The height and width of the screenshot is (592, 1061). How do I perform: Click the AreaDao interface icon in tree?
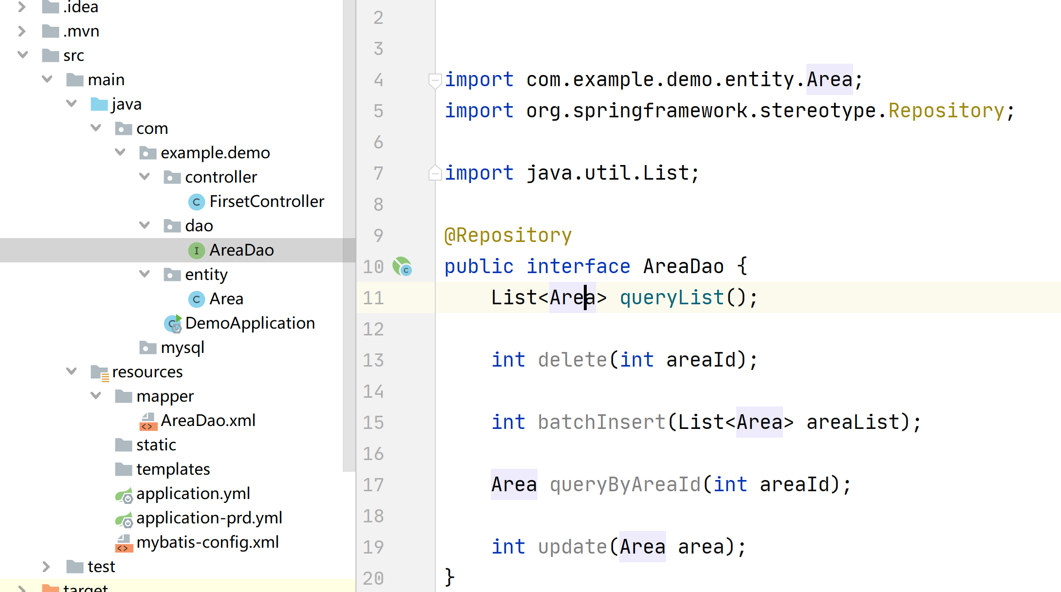196,250
